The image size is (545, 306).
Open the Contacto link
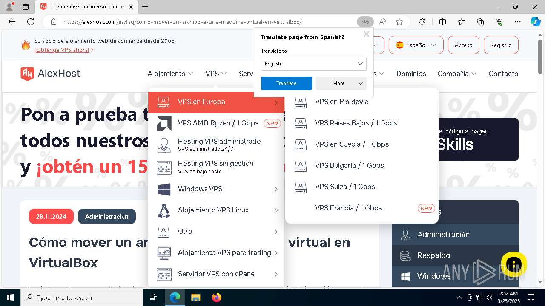tap(503, 74)
